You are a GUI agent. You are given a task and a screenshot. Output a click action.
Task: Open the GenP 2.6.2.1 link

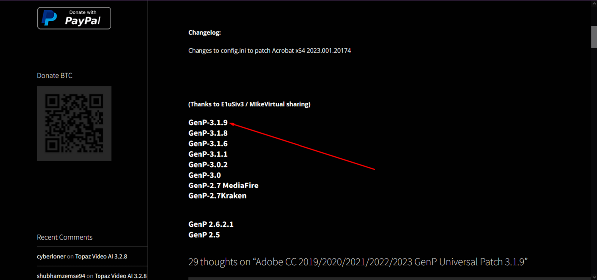[x=211, y=224]
